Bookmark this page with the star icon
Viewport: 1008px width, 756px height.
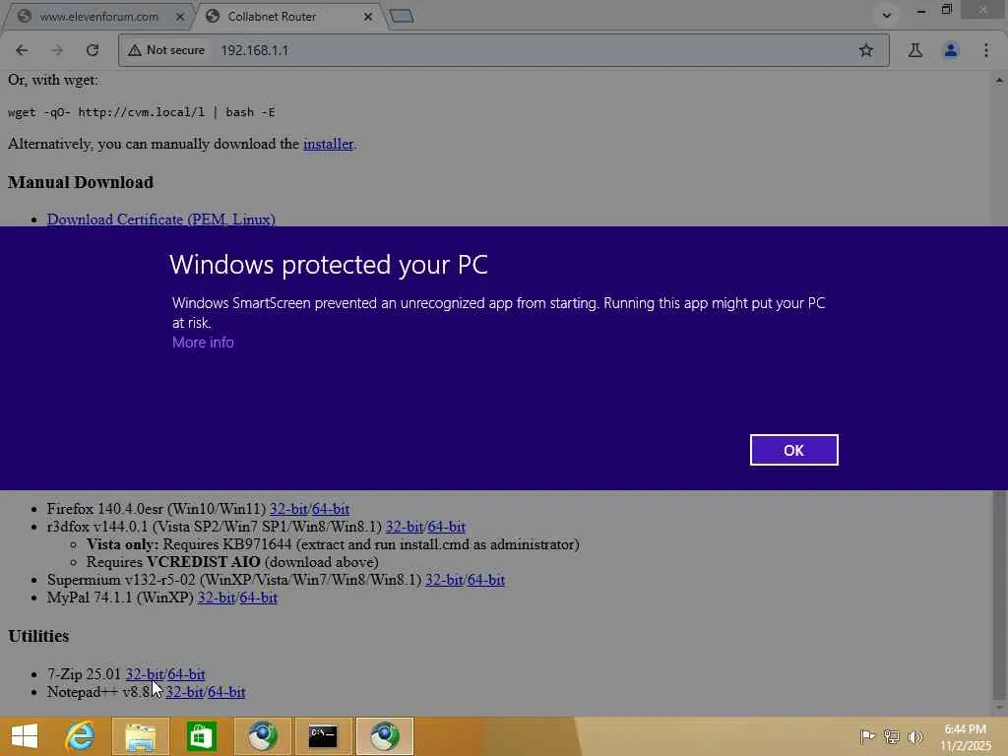(x=866, y=50)
